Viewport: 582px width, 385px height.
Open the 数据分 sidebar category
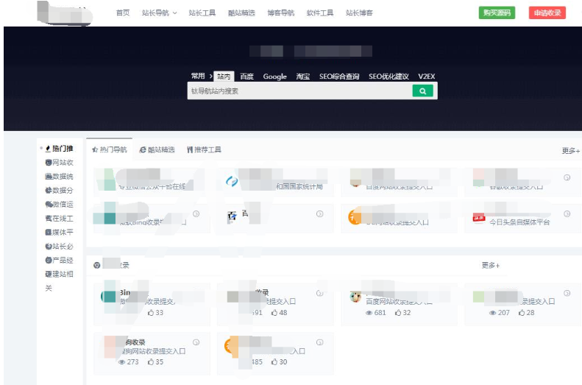[x=60, y=191]
